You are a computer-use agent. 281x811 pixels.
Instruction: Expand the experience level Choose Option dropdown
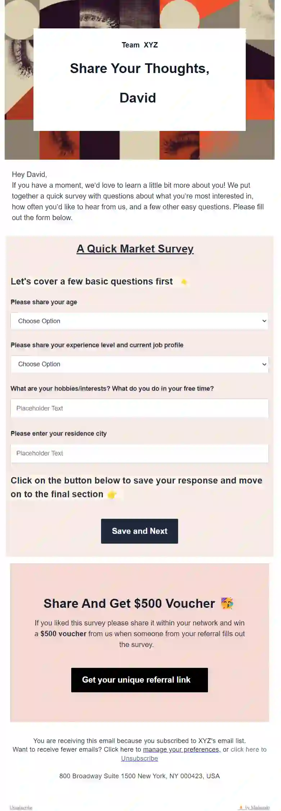click(140, 364)
